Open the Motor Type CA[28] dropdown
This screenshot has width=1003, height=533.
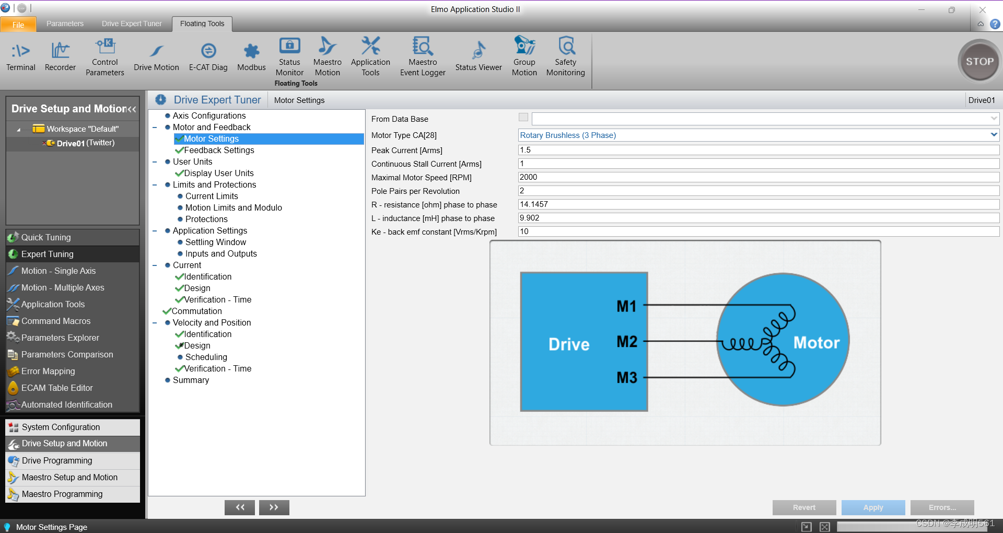(x=994, y=135)
